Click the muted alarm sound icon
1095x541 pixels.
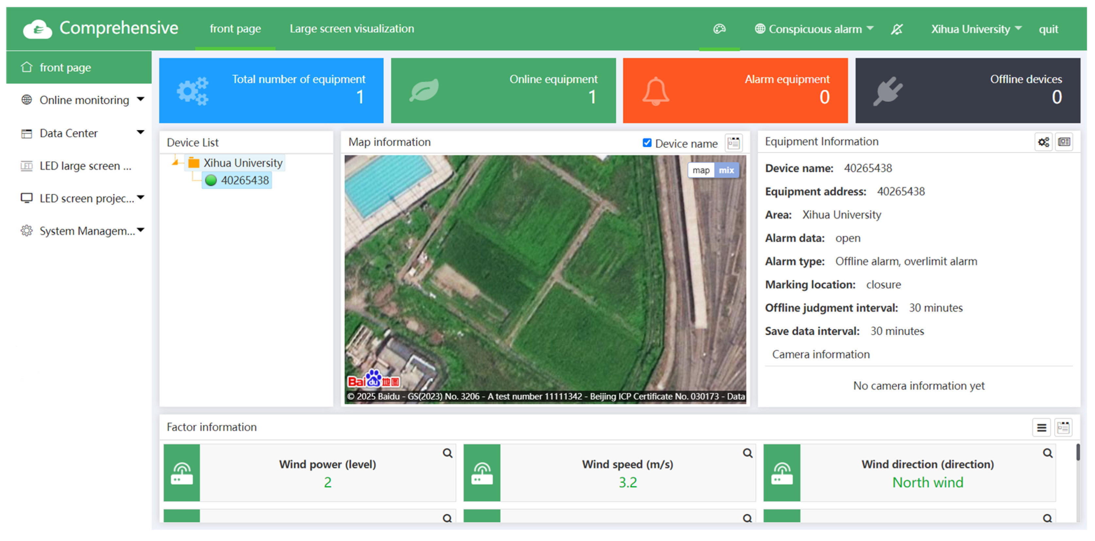pyautogui.click(x=897, y=29)
